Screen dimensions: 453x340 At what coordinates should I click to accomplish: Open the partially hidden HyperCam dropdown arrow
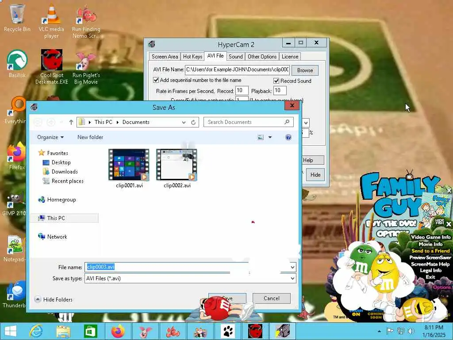[306, 123]
